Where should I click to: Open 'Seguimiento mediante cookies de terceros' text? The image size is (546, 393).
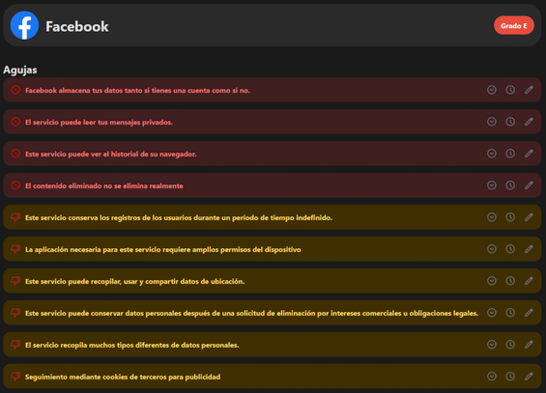(x=123, y=377)
